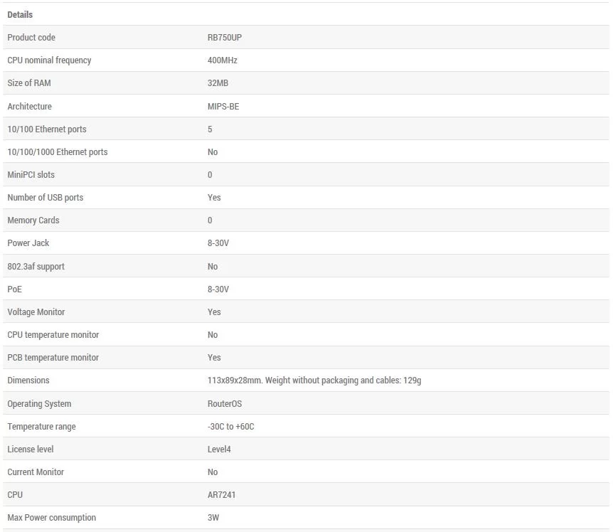The width and height of the screenshot is (613, 532).
Task: Click the Power Jack 8-30V value
Action: click(x=218, y=243)
